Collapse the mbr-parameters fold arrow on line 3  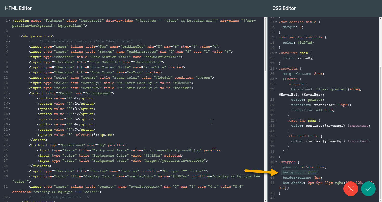[10, 36]
